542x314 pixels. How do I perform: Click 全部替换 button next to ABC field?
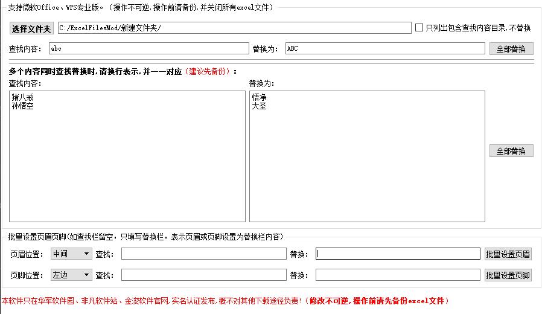[511, 49]
